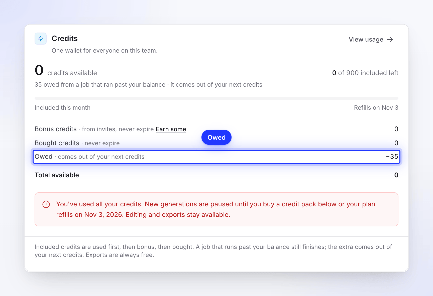Image resolution: width=433 pixels, height=296 pixels.
Task: Click the 0 of 900 included left text
Action: click(365, 73)
